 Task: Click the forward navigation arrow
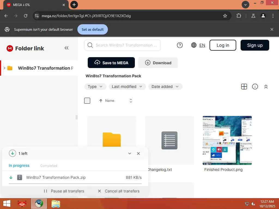[16, 16]
